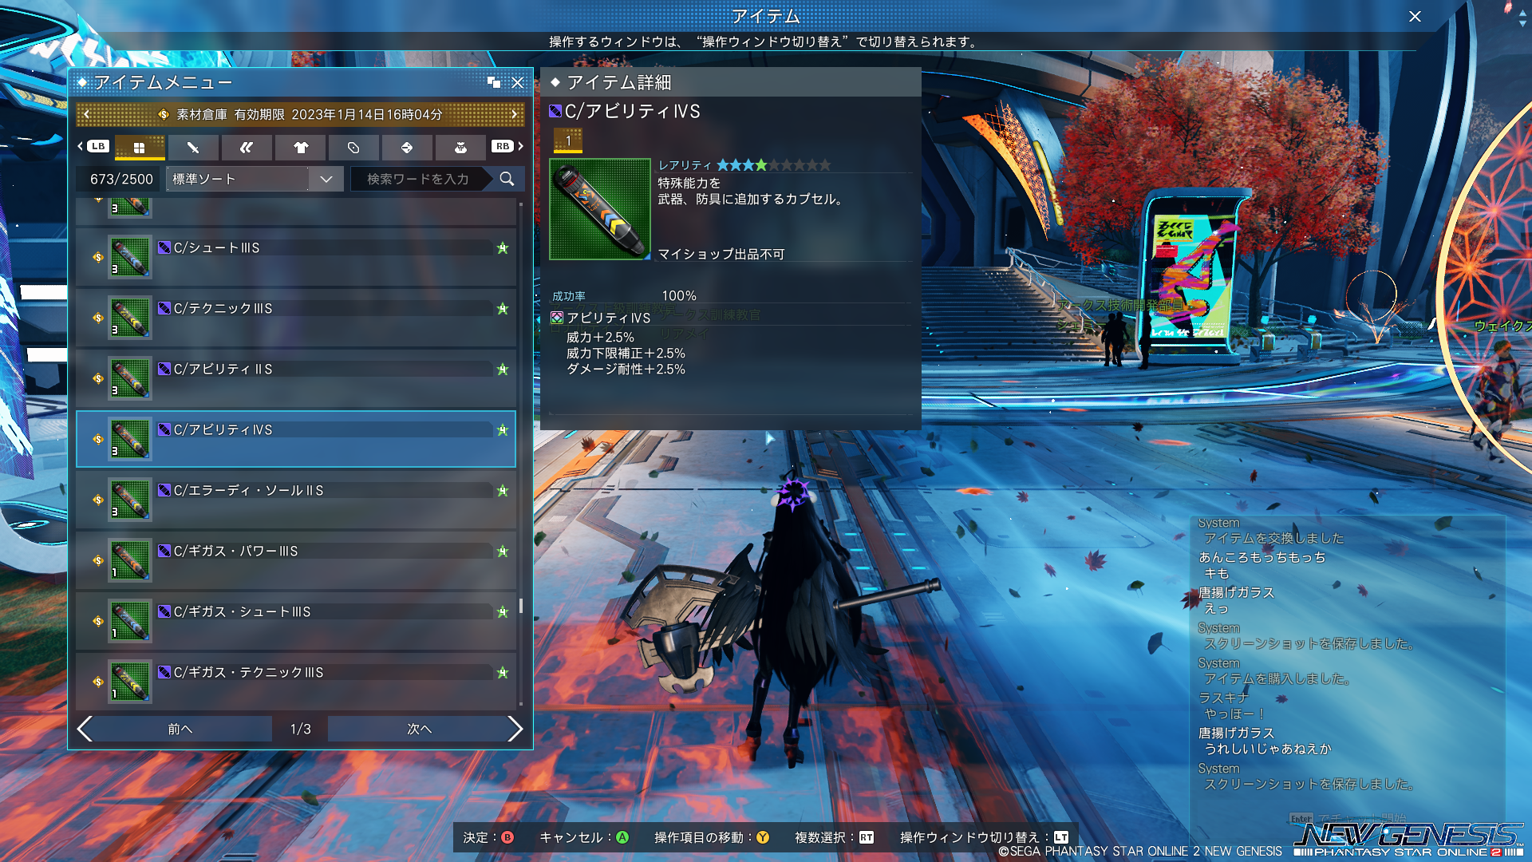The image size is (1532, 862).
Task: Switch to next storage with right arrow
Action: [515, 114]
